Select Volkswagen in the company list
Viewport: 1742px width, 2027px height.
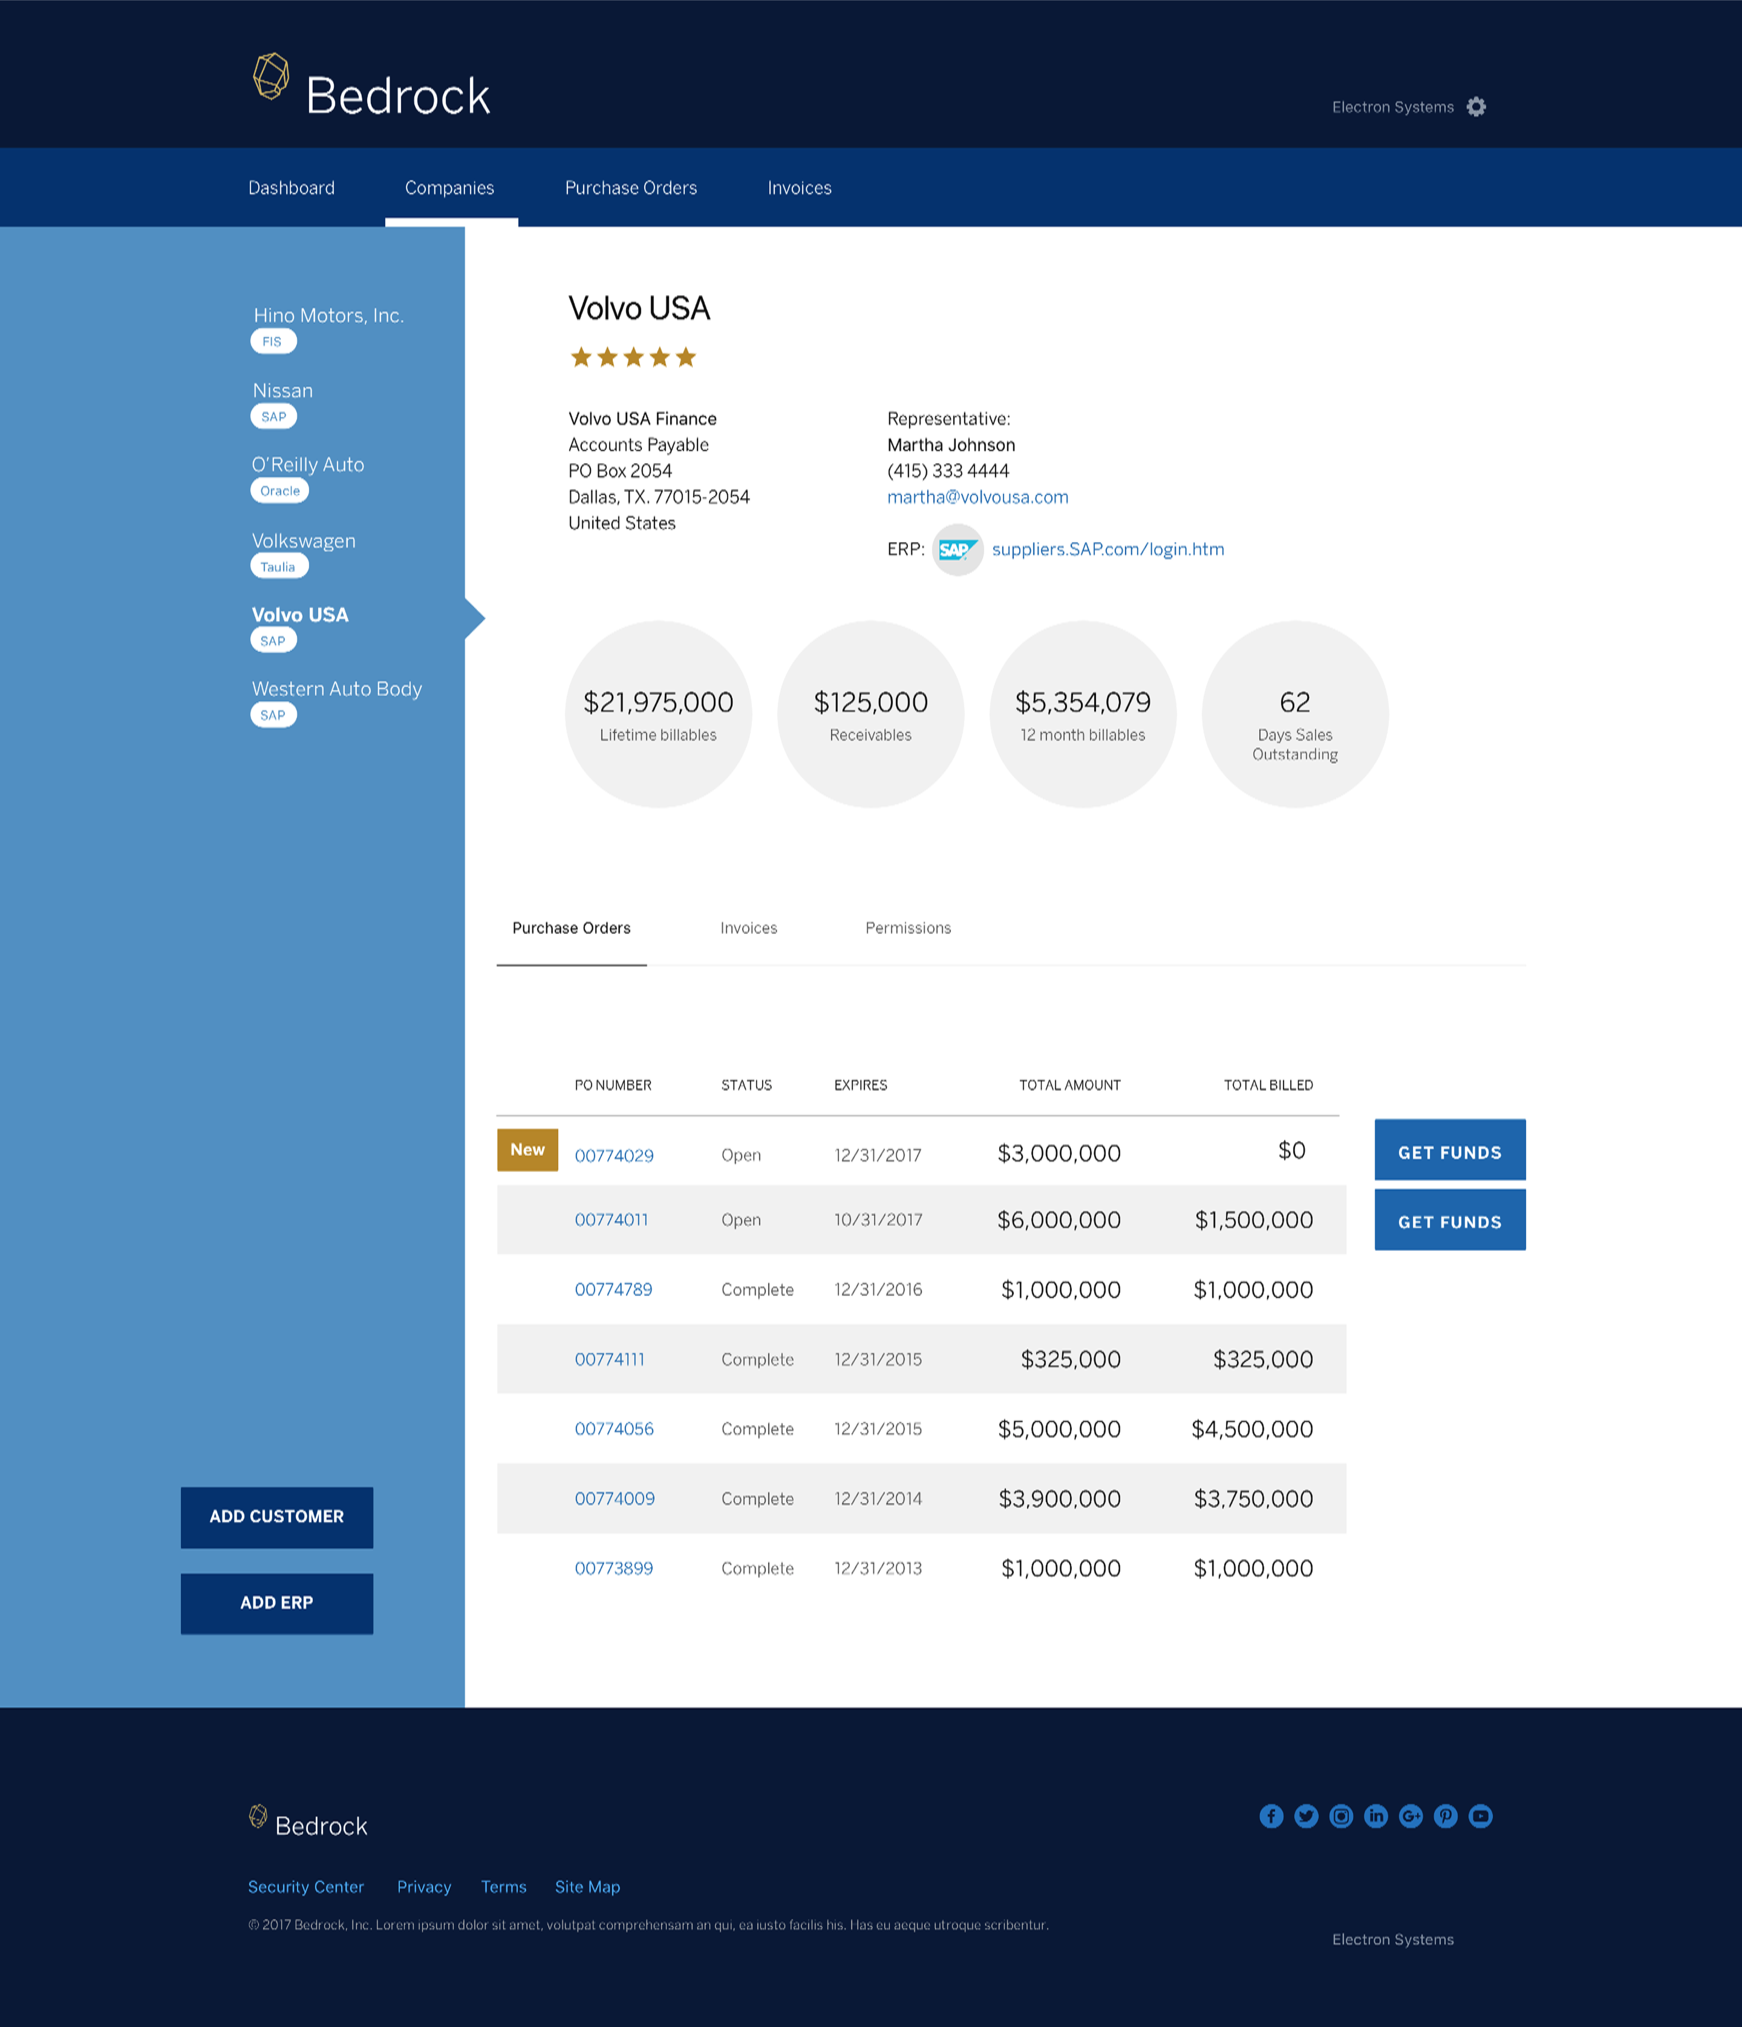point(303,541)
